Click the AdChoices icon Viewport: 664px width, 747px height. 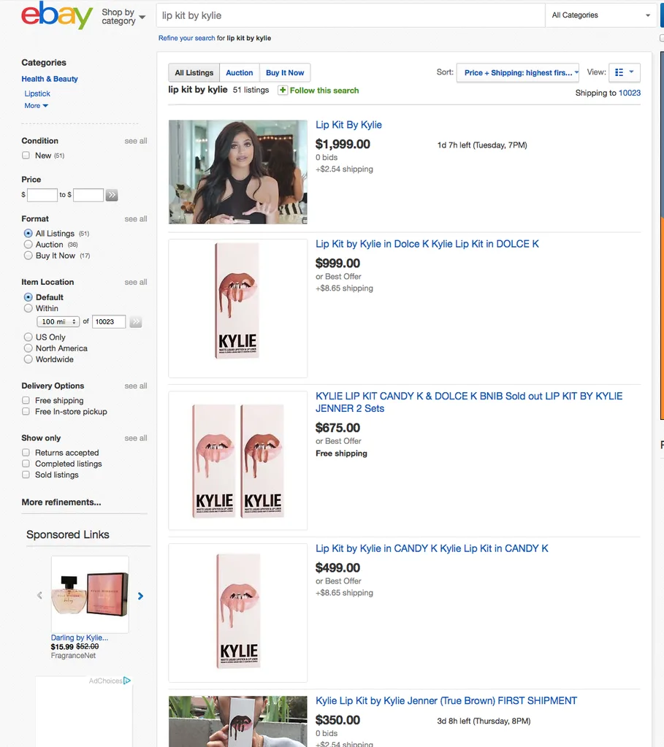pos(127,681)
